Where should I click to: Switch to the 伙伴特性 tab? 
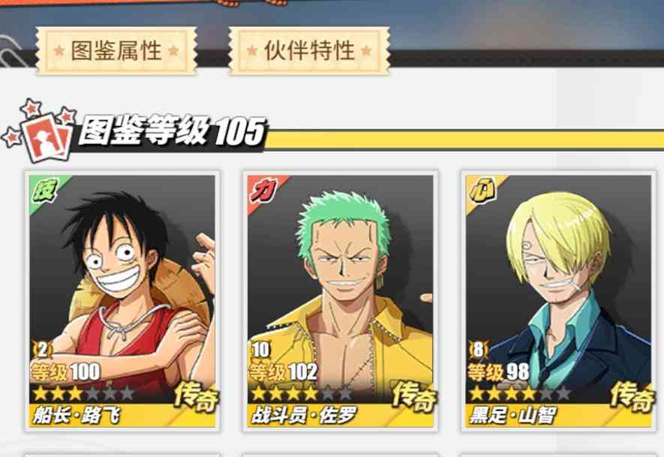309,51
